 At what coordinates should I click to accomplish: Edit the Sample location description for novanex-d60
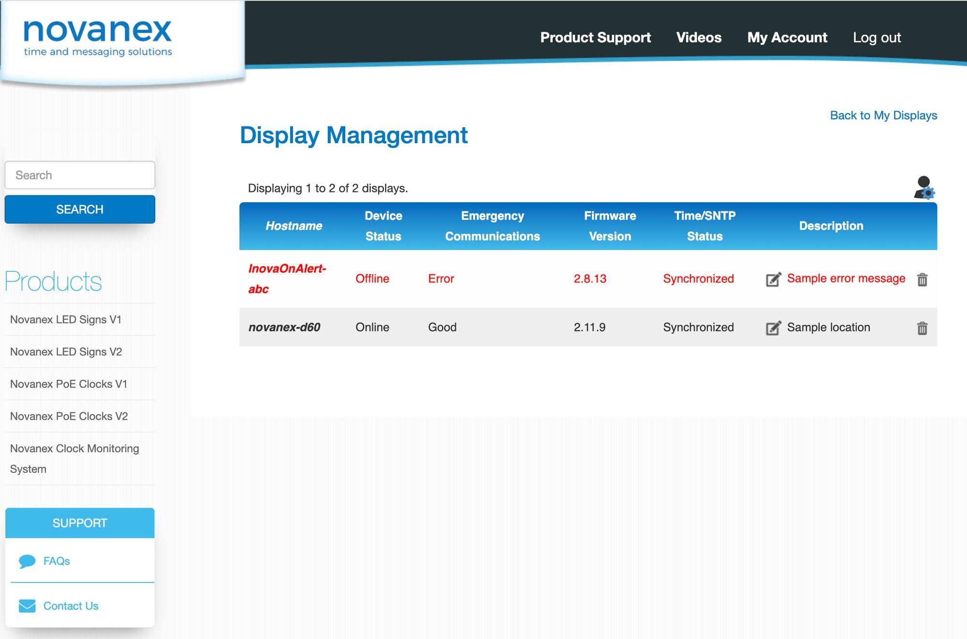pos(772,327)
